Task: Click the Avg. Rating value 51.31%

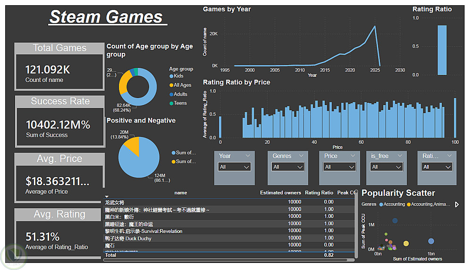Action: point(42,237)
